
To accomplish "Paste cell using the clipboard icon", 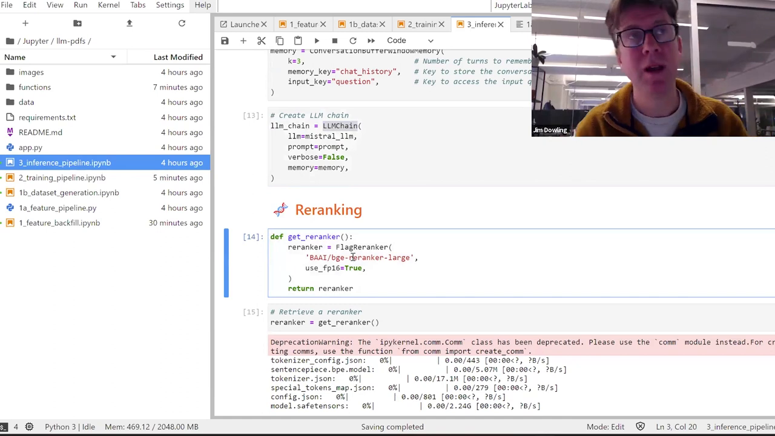I will (298, 41).
